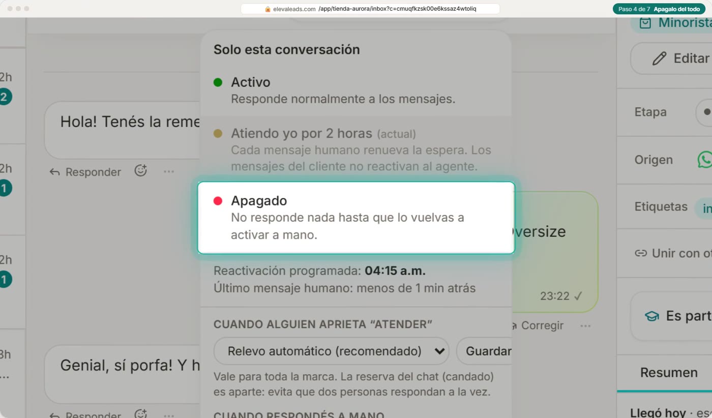
Task: Click the Etiquetas label
Action: (x=661, y=206)
